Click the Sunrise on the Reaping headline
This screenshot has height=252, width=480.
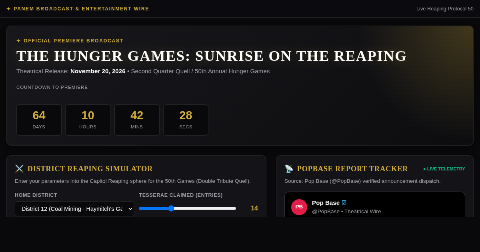pyautogui.click(x=212, y=56)
